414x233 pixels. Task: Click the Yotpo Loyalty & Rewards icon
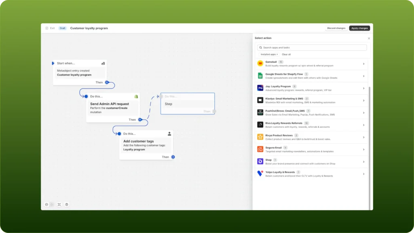(260, 174)
